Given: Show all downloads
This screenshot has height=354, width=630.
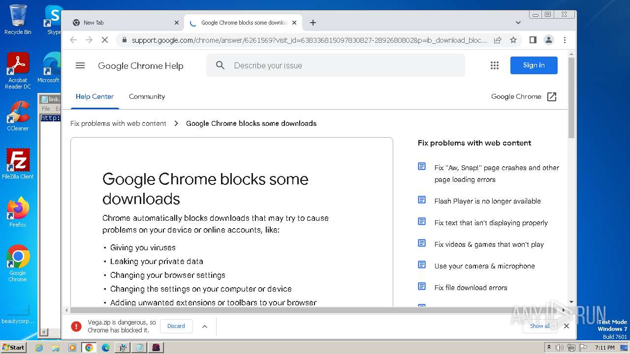Looking at the screenshot, I should [539, 326].
